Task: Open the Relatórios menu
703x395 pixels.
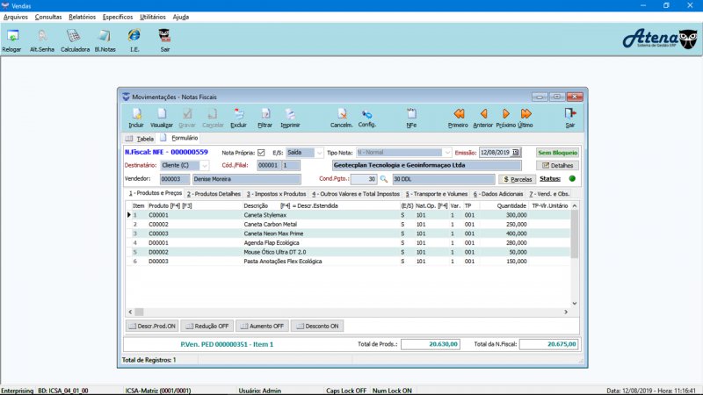Action: [x=82, y=17]
